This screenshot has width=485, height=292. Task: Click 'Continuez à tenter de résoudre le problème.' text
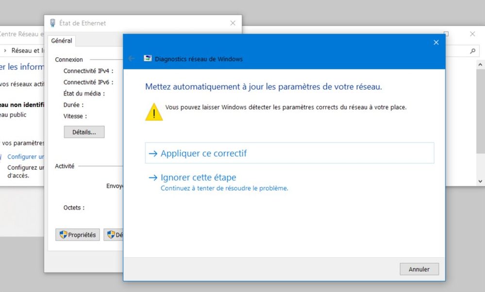224,188
